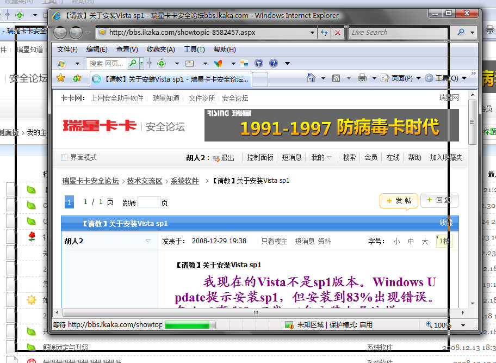Click the 瑞星卡卡 red logo
Image resolution: width=496 pixels, height=363 pixels.
(x=100, y=126)
